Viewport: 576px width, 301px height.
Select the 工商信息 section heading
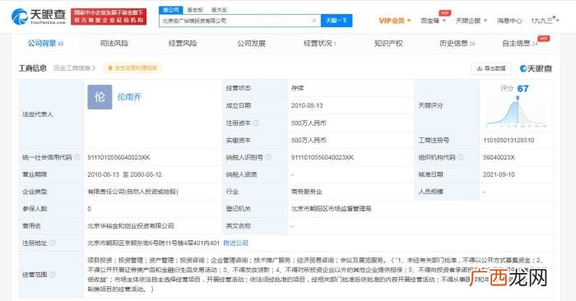pyautogui.click(x=33, y=68)
